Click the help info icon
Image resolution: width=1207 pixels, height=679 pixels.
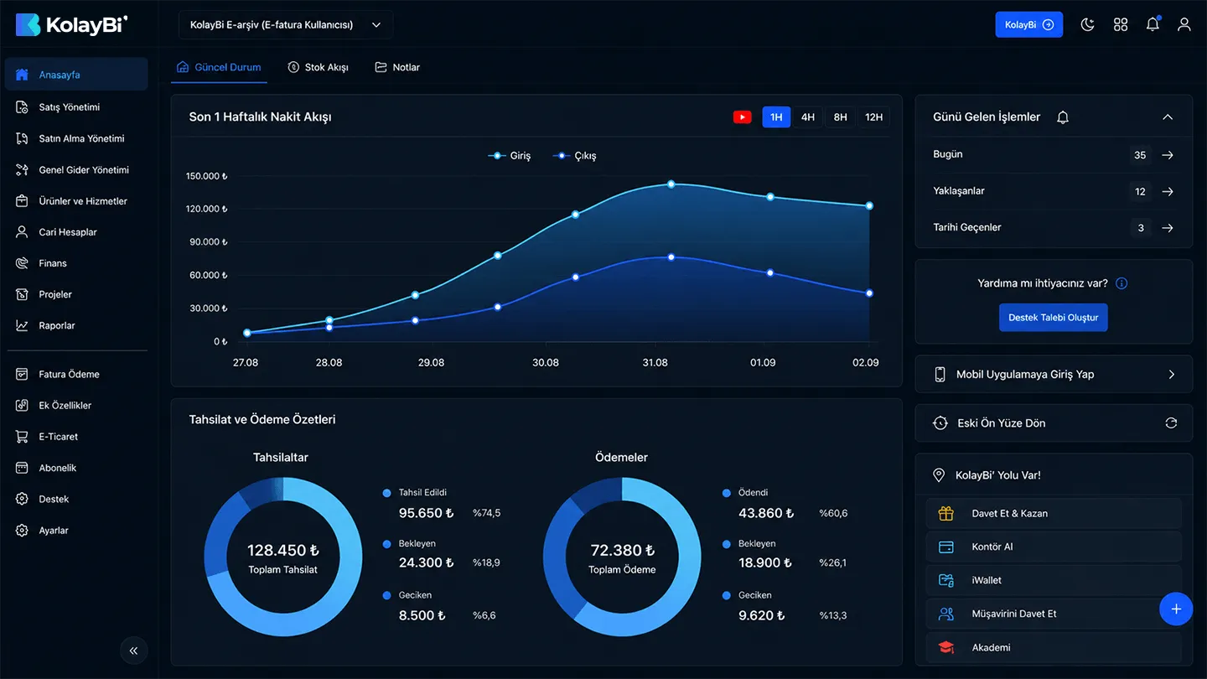point(1122,283)
